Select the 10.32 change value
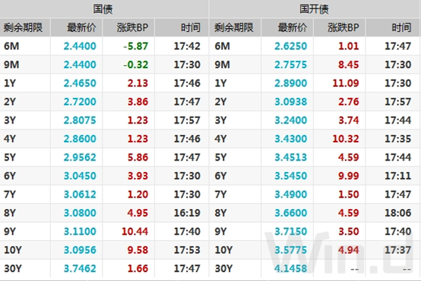Viewport: 421px width, 281px height. coord(346,139)
